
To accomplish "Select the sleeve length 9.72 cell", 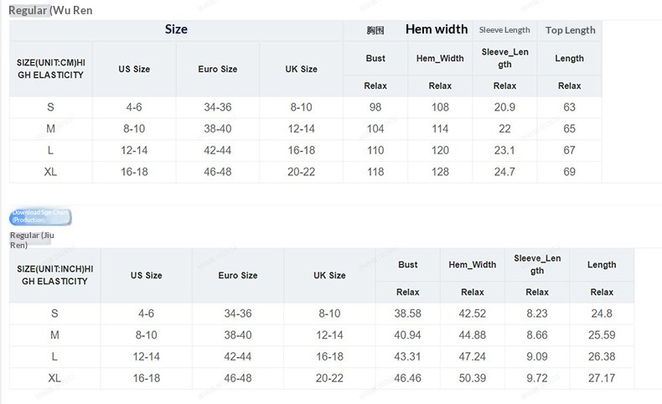I will (537, 378).
